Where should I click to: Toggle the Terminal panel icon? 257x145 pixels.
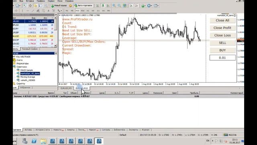[41, 6]
